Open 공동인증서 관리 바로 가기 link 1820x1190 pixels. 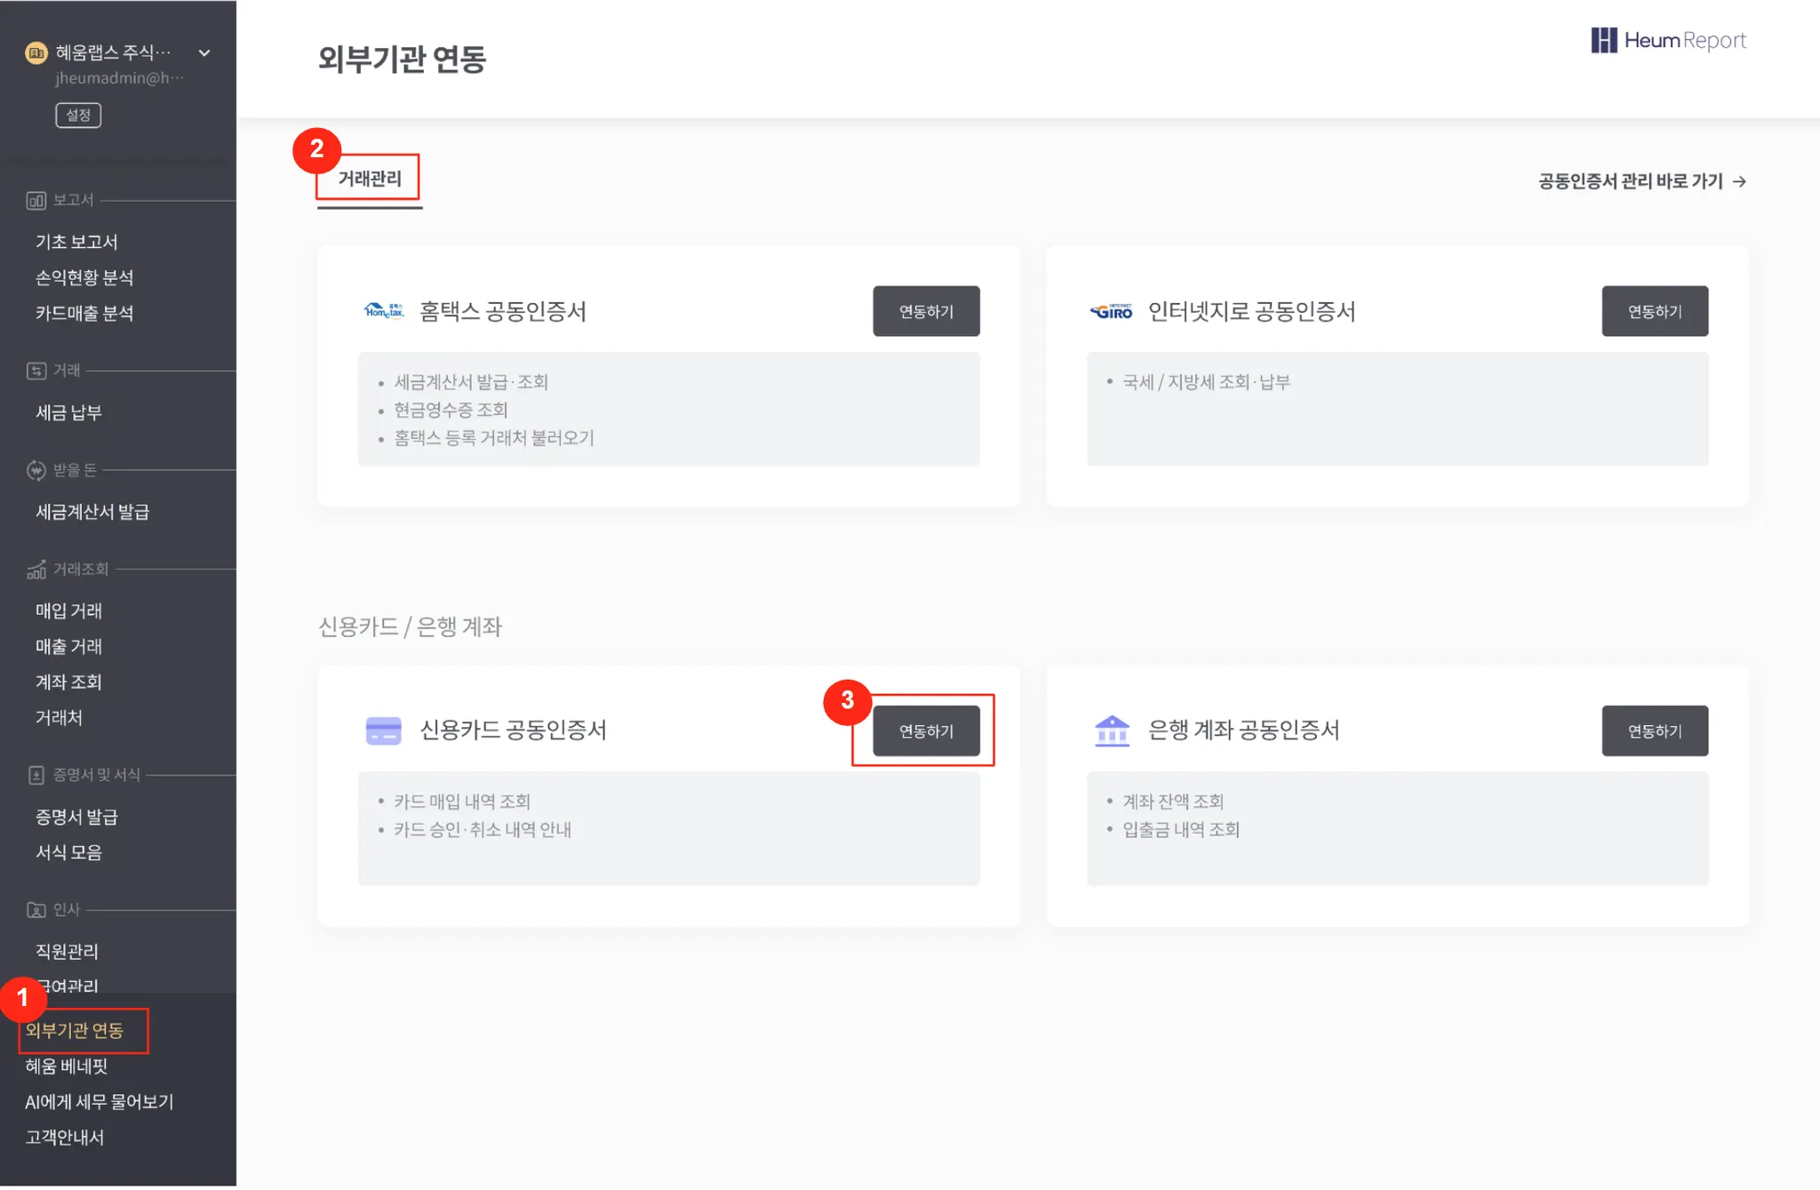(1641, 181)
